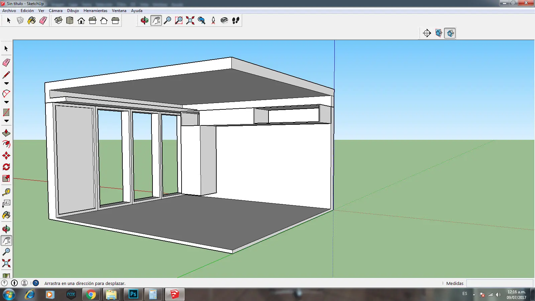This screenshot has width=535, height=301.
Task: Select the Eraser tool
Action: coord(6,63)
